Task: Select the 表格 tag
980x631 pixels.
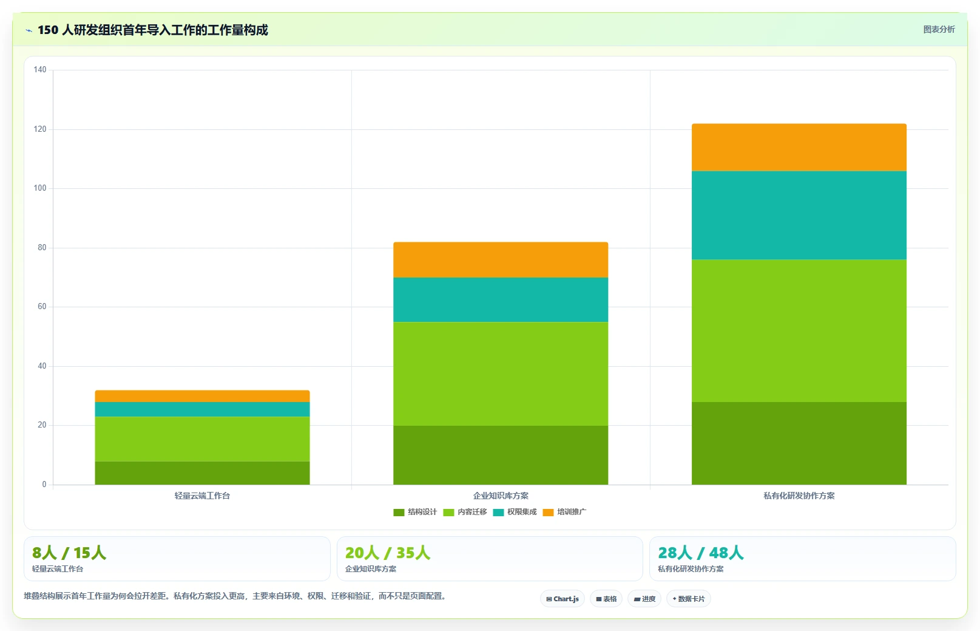Action: pos(606,599)
